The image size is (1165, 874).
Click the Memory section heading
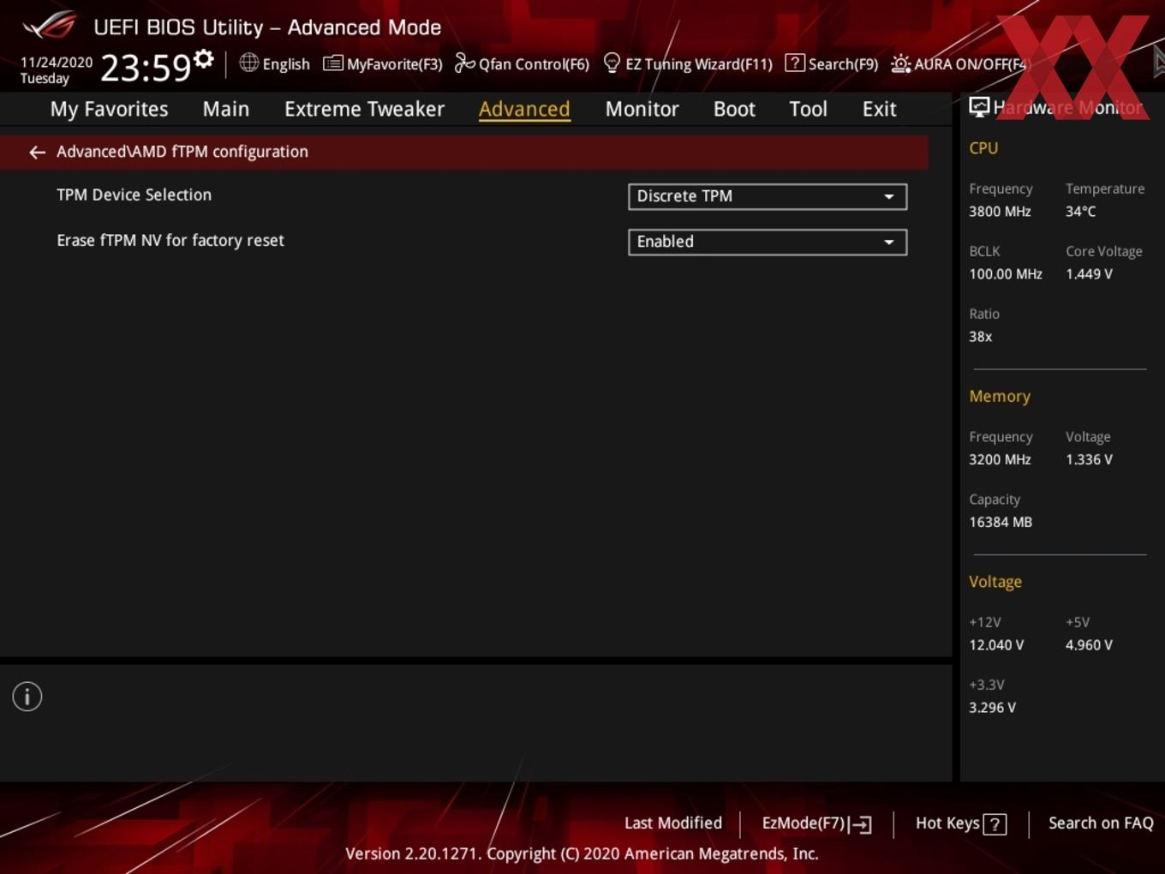[x=1000, y=397]
